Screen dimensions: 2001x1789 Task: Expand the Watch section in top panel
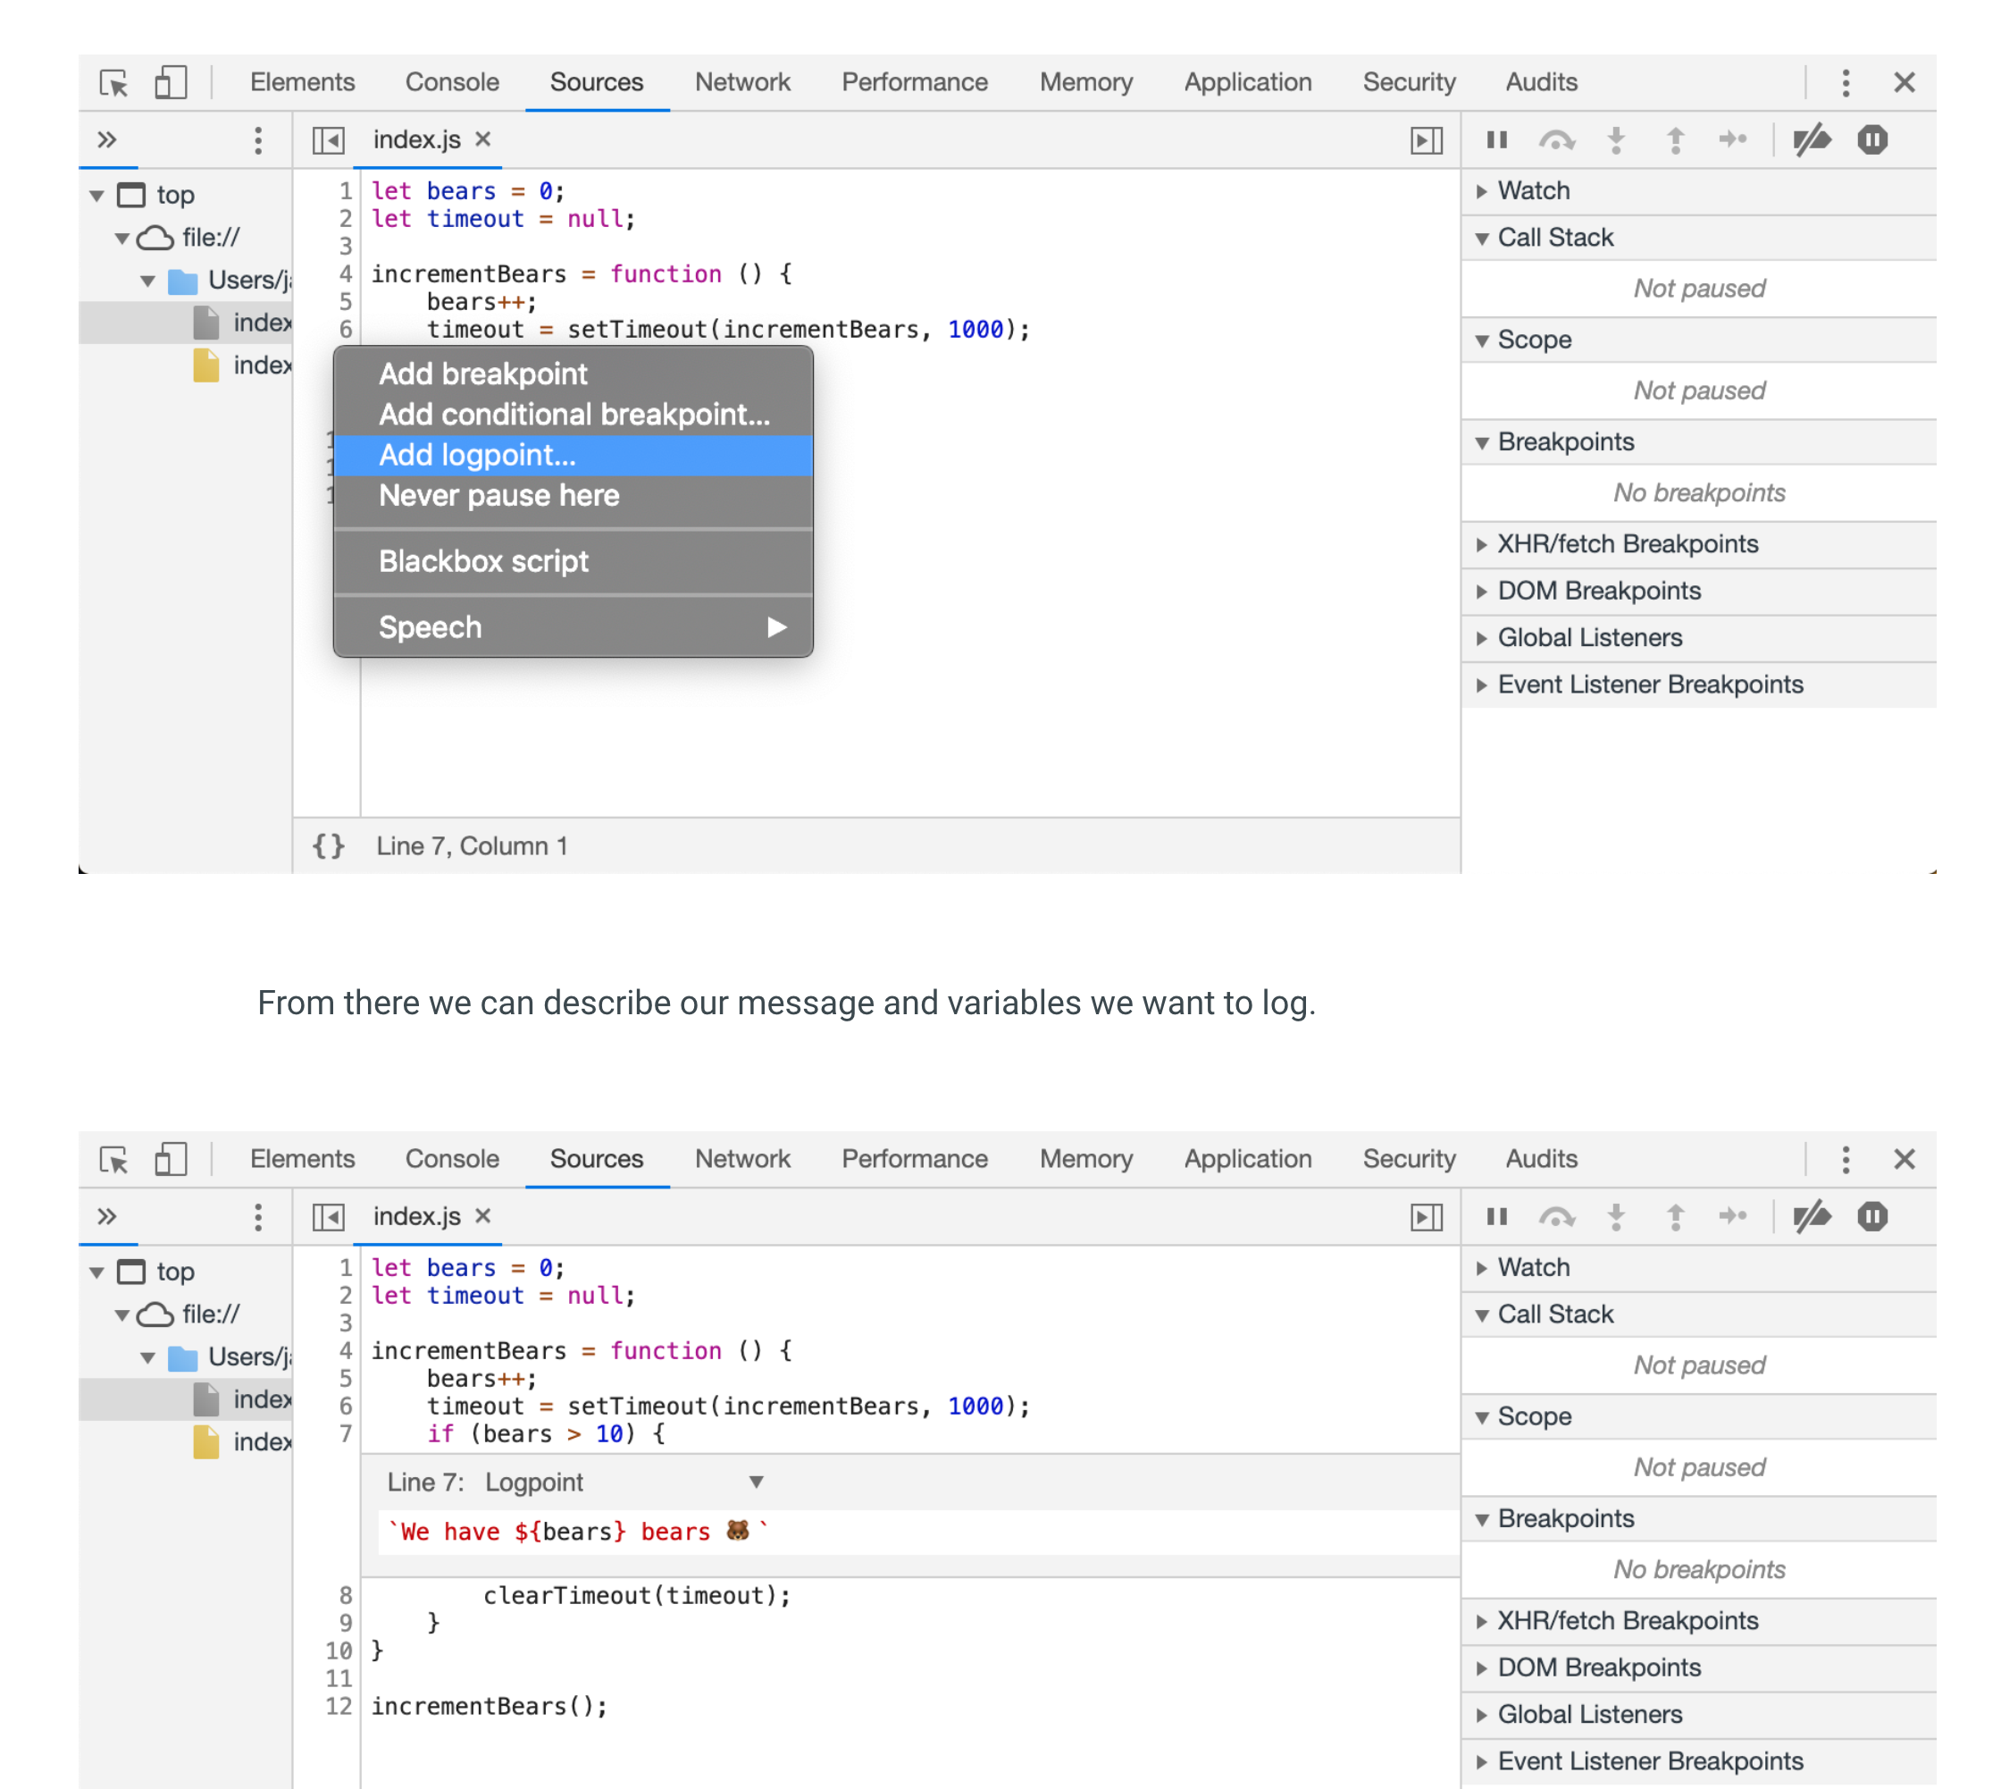1532,190
